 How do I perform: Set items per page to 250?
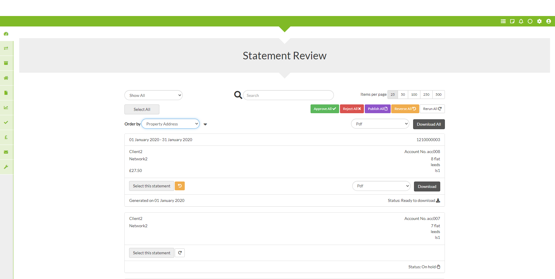coord(426,95)
